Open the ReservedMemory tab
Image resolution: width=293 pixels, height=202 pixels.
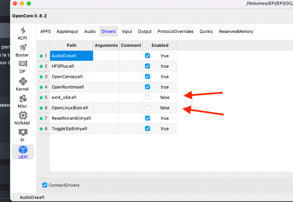click(x=236, y=31)
